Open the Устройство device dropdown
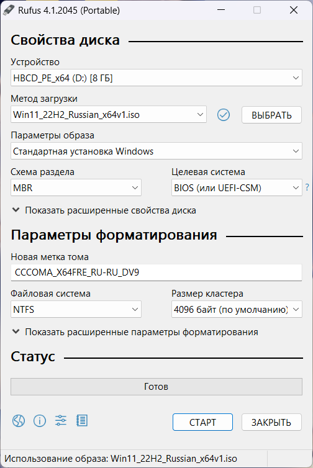The image size is (313, 468). tap(156, 78)
